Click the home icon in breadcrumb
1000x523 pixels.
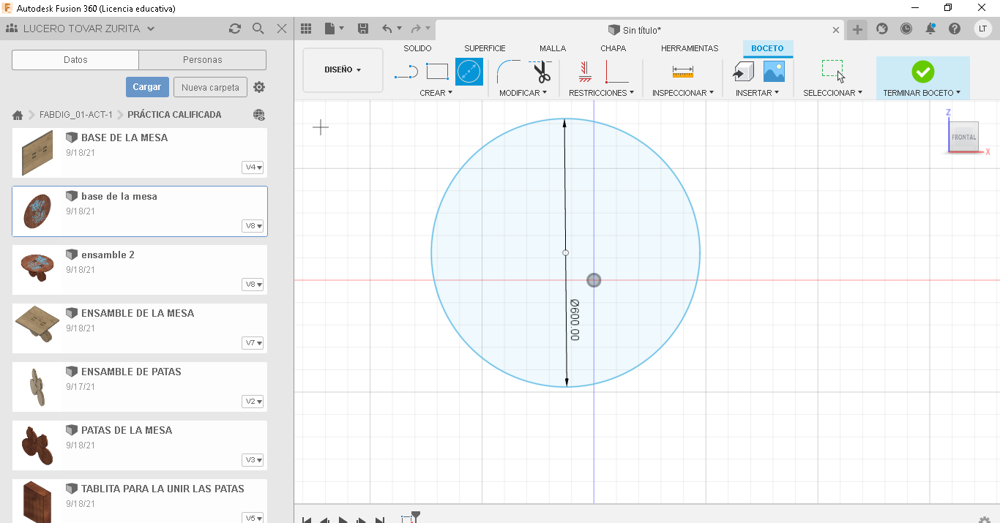click(x=18, y=115)
